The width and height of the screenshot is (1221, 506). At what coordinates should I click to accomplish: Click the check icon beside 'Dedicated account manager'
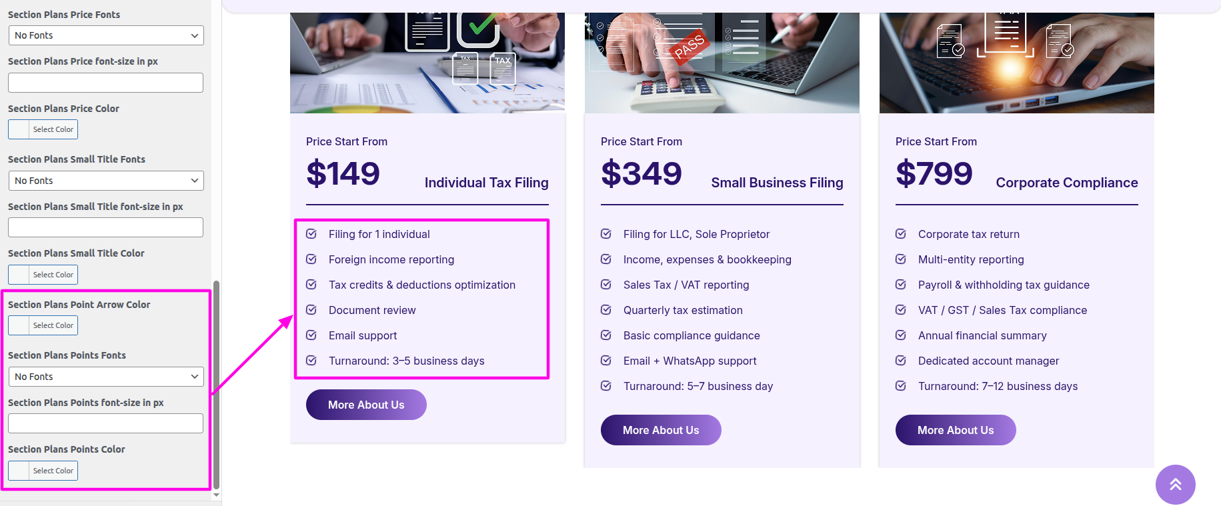901,361
